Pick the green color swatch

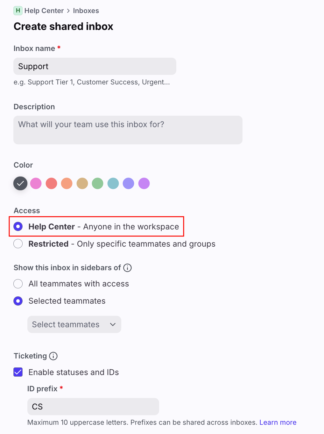pos(98,184)
